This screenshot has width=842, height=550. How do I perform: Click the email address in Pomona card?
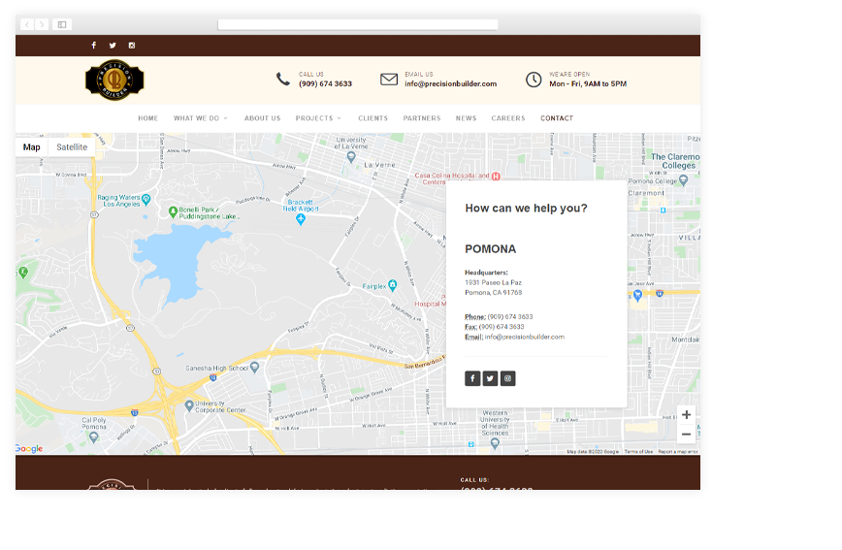tap(525, 337)
